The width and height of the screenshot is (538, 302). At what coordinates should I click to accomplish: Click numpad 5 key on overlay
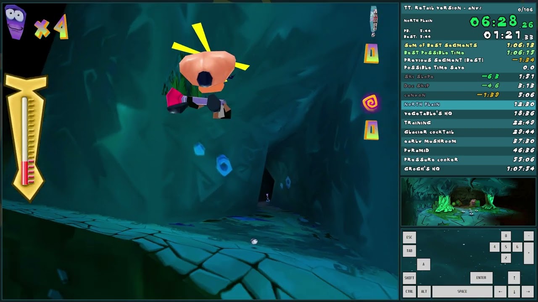tap(506, 247)
